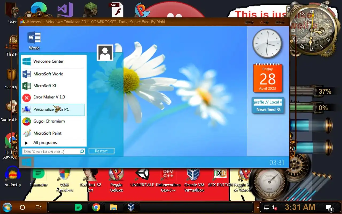Viewport: 342px width, 214px height.
Task: Open the Friday 28 calendar gadget
Action: click(267, 78)
